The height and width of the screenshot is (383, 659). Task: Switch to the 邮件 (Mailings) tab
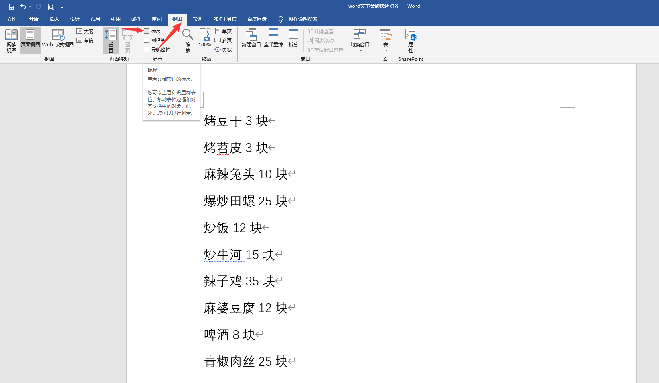[x=136, y=19]
